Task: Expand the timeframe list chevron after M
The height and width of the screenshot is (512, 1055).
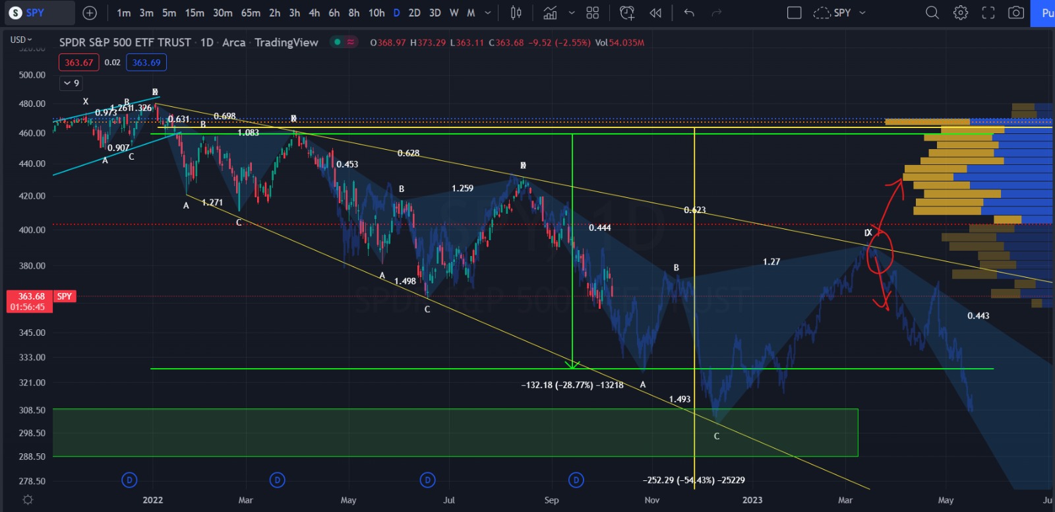Action: (x=488, y=13)
